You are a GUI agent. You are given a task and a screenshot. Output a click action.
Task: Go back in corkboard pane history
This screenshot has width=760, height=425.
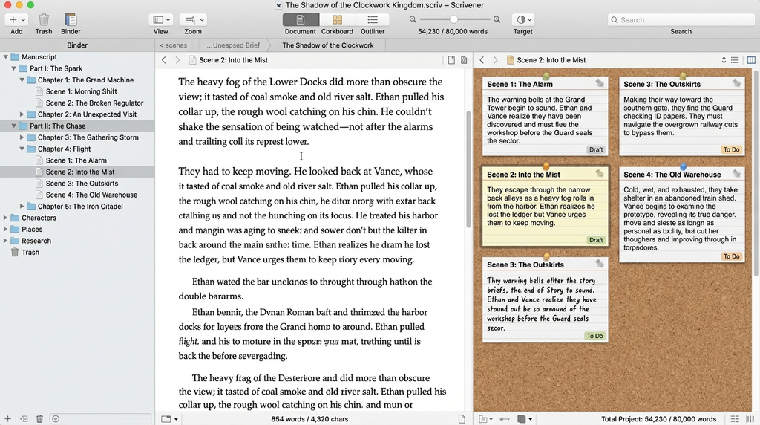coord(482,60)
